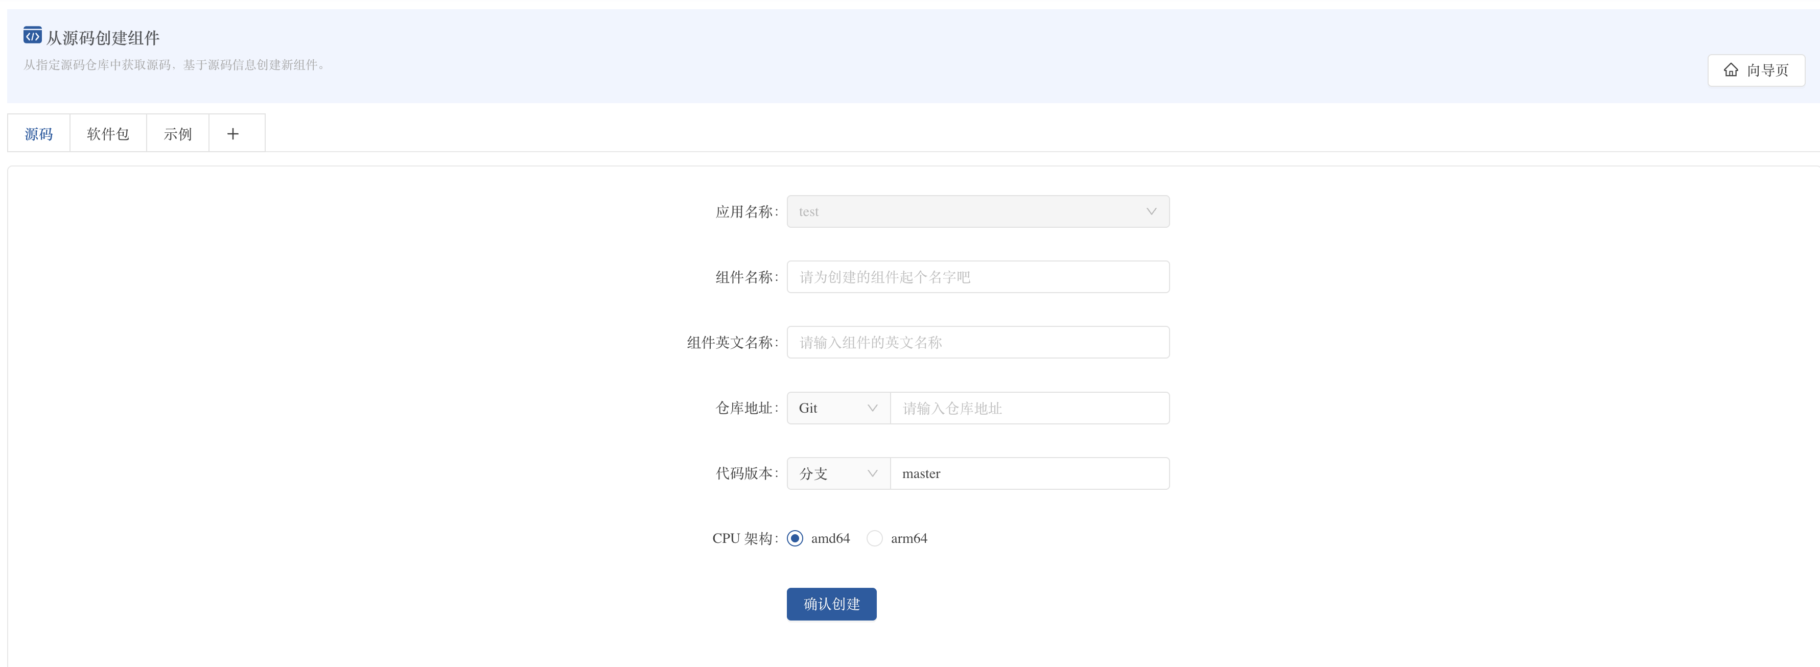1820x667 pixels.
Task: Click the 仓库地址 URL input field
Action: click(x=1029, y=409)
